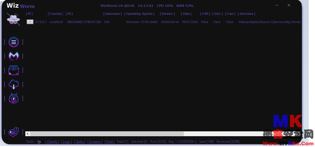315x147 pixels.
Task: Click the Operating System column header
Action: point(139,14)
